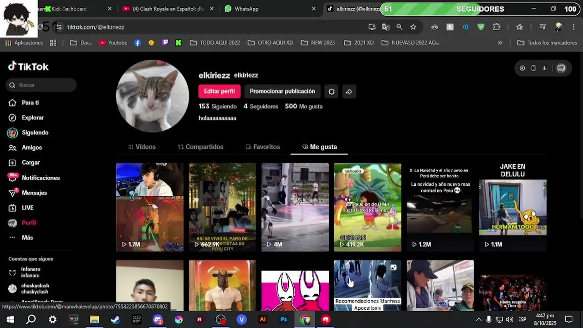This screenshot has height=328, width=583.
Task: Open the 4 Seguidores list
Action: (x=261, y=106)
